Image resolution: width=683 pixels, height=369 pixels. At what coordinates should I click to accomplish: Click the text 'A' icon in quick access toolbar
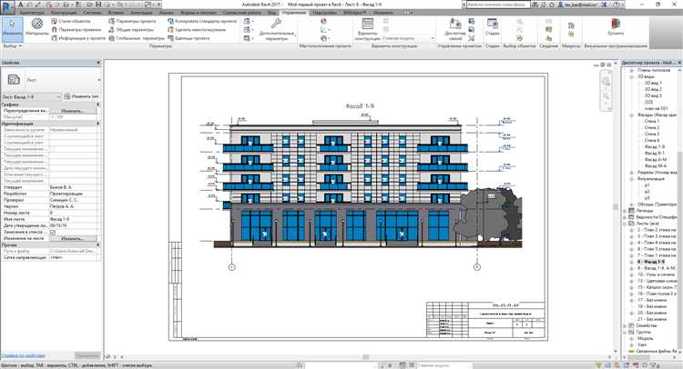click(x=20, y=5)
